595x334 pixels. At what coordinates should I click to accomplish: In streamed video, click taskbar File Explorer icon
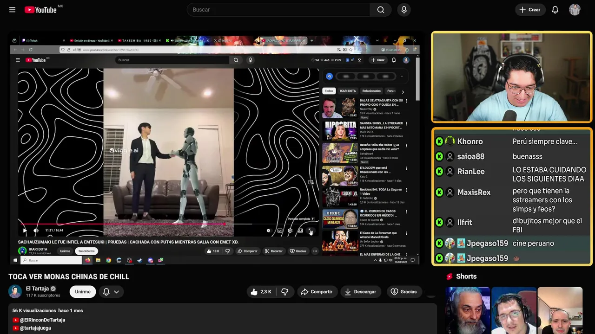(98, 260)
